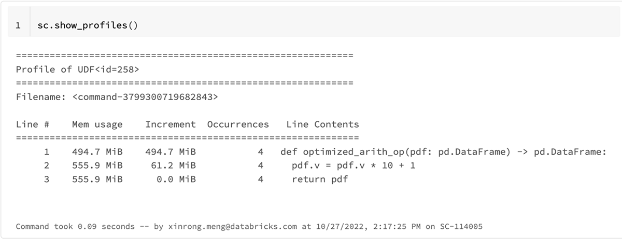622x248 pixels.
Task: Click the 'pdf.v = pdf.v * 10 + 1' line
Action: tap(354, 166)
